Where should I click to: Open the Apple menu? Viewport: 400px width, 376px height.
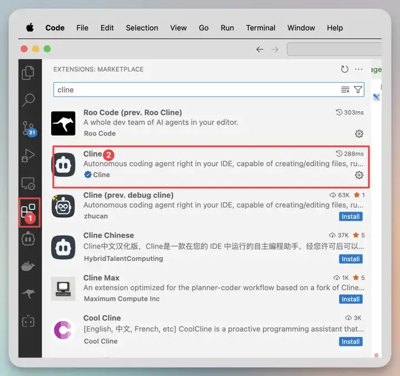click(30, 27)
